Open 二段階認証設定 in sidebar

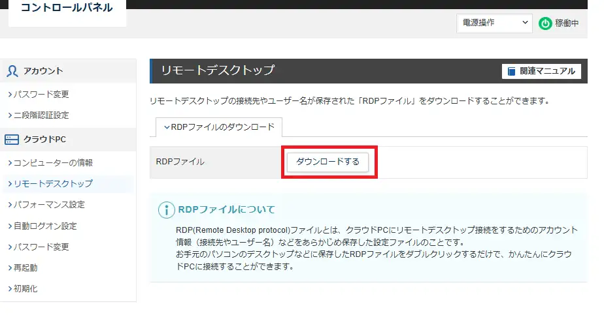[x=41, y=115]
